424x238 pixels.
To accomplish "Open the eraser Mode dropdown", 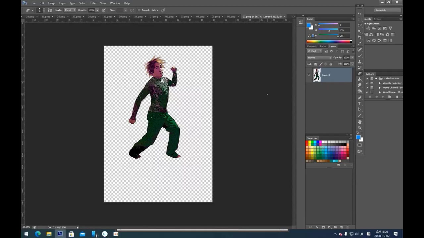I will [x=70, y=10].
